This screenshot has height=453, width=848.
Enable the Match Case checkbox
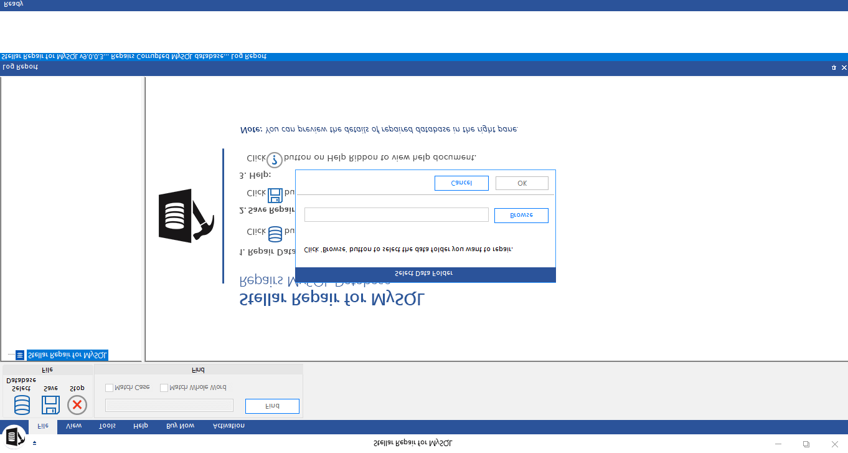[x=108, y=386]
